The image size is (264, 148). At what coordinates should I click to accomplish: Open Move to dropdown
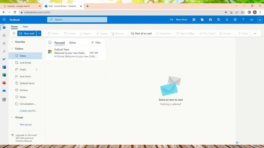(x=119, y=33)
